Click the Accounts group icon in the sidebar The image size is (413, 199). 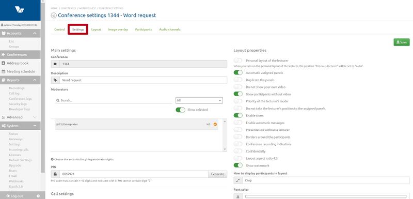(4, 33)
